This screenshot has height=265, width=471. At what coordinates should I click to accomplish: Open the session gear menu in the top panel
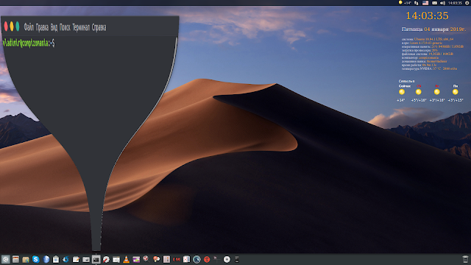[467, 3]
